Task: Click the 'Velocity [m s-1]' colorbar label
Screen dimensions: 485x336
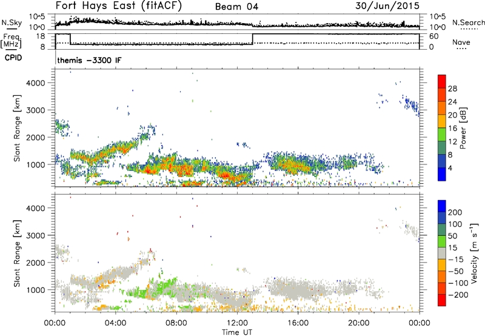Action: pos(474,253)
